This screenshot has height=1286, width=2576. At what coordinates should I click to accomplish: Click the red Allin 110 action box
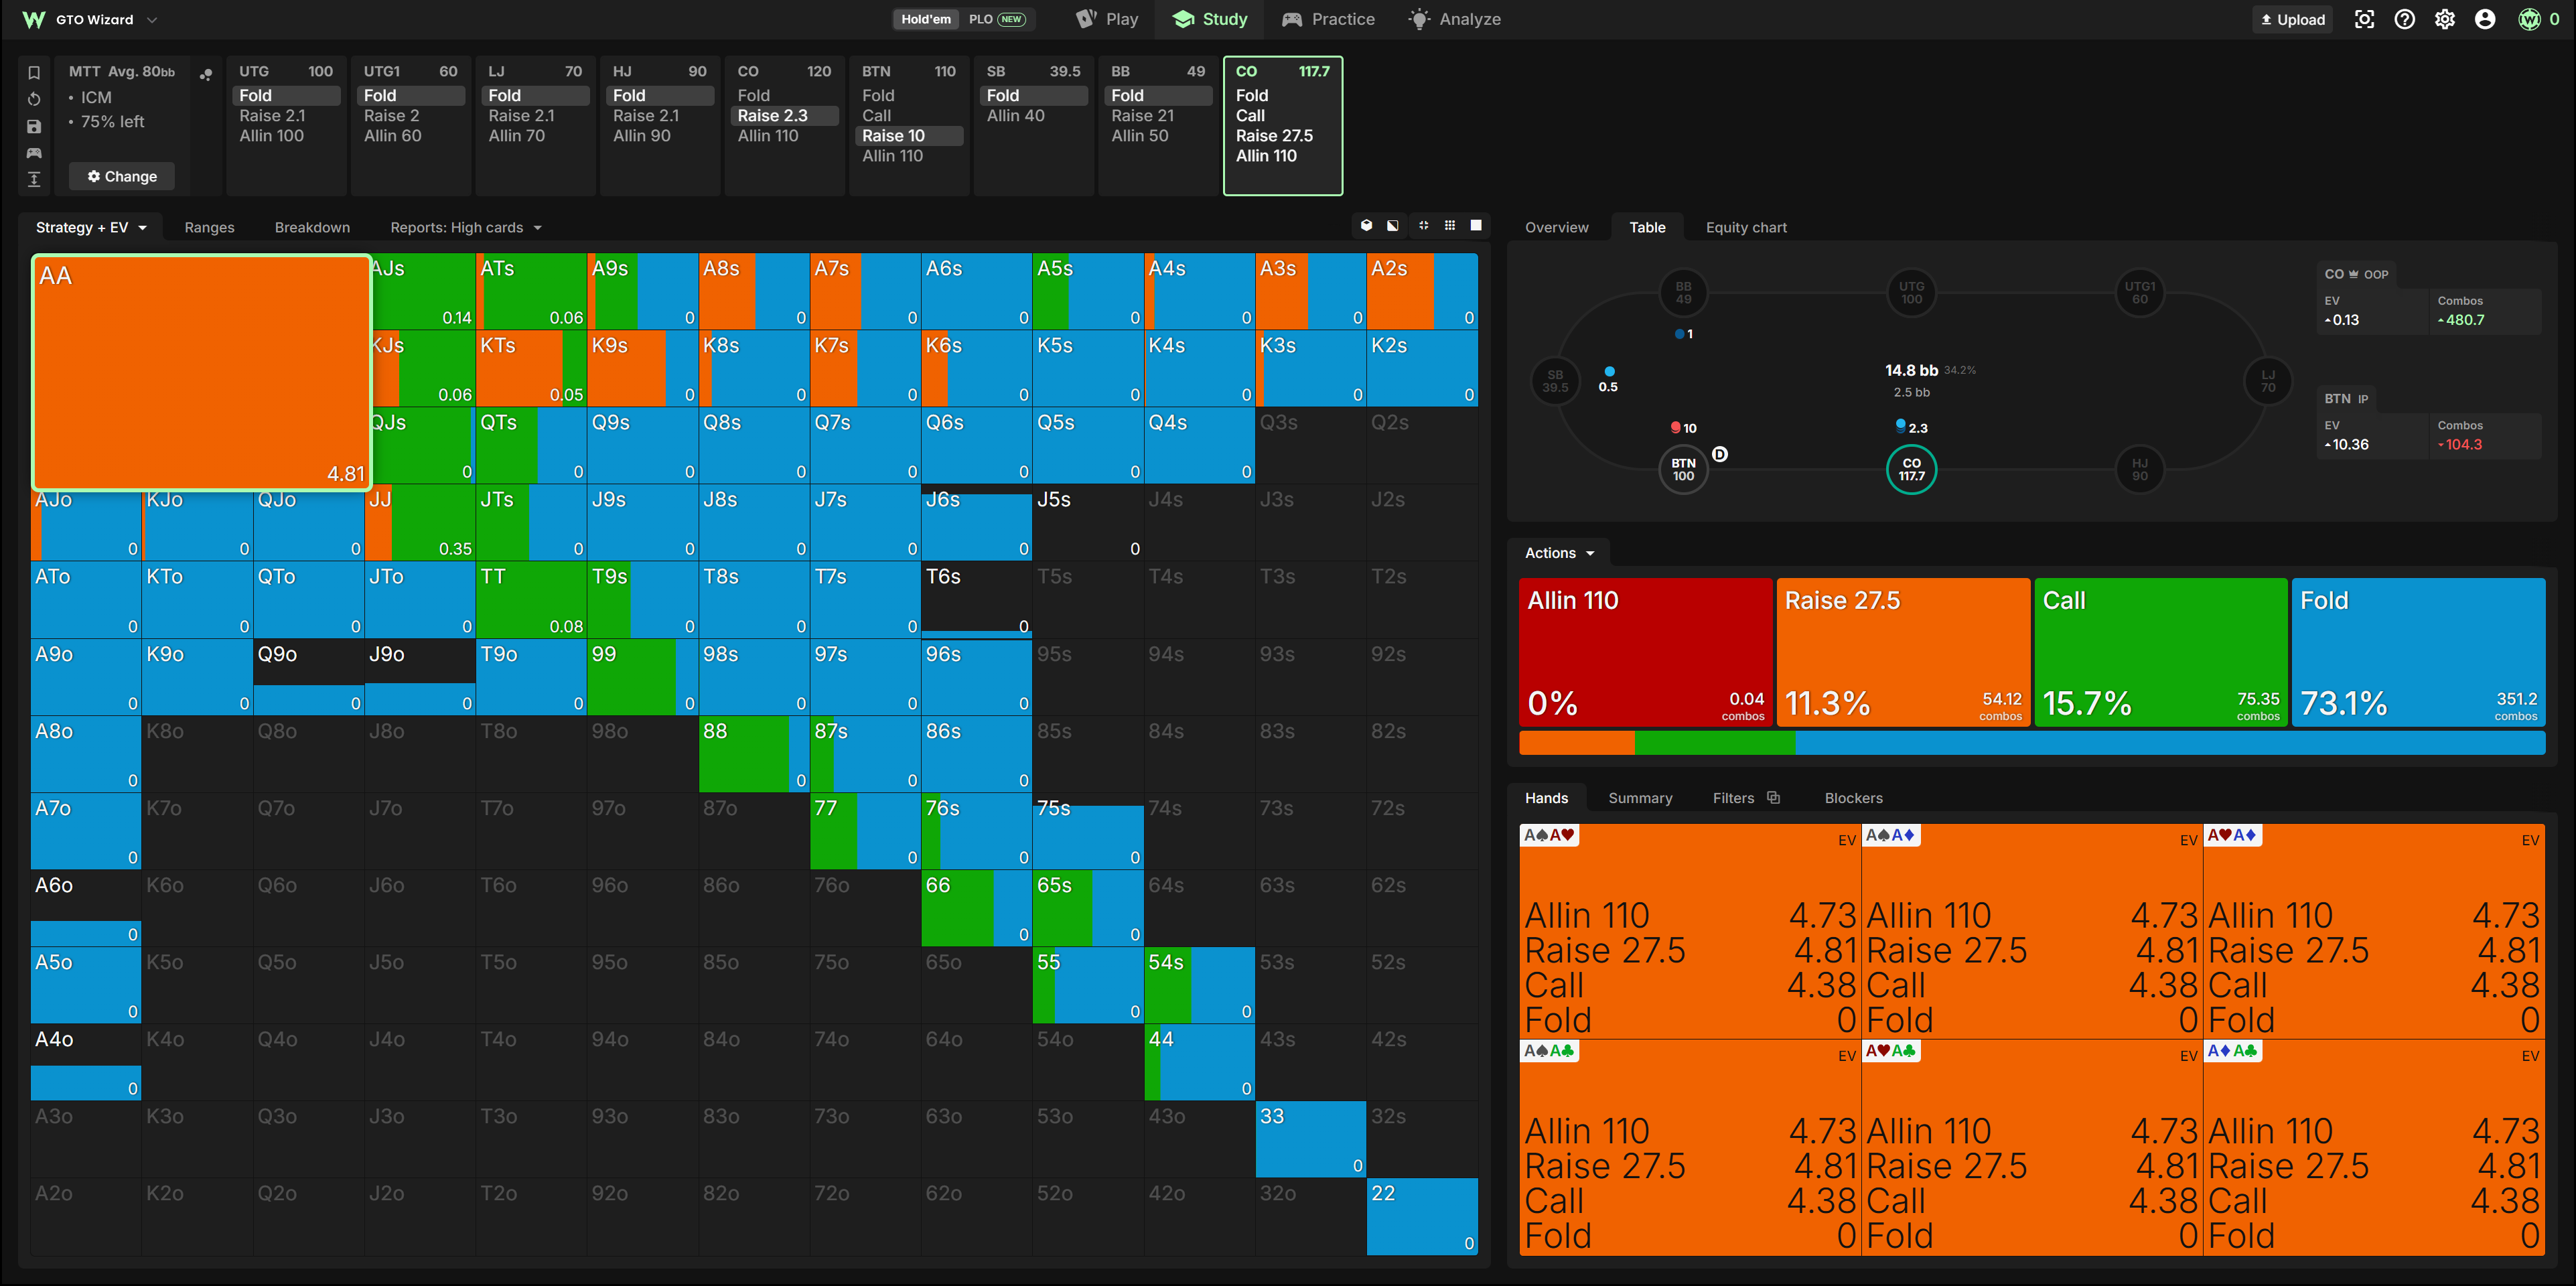click(1645, 652)
